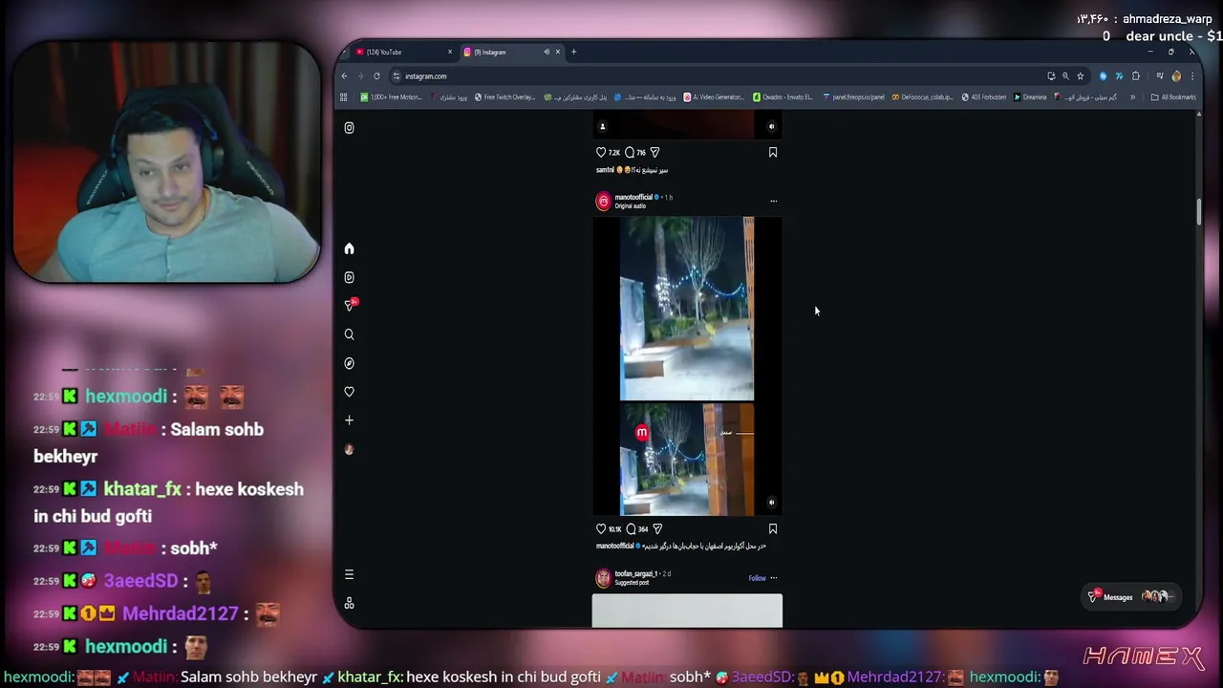Open direct messages icon with notification badge
Viewport: 1223px width, 688px height.
pyautogui.click(x=350, y=305)
